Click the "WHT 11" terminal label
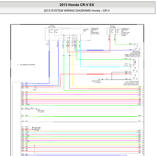The height and width of the screenshot is (156, 156). click(127, 64)
